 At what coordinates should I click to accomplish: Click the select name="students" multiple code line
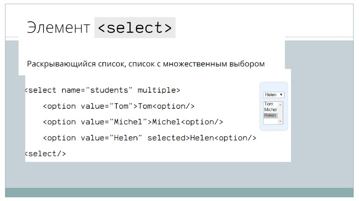click(102, 90)
